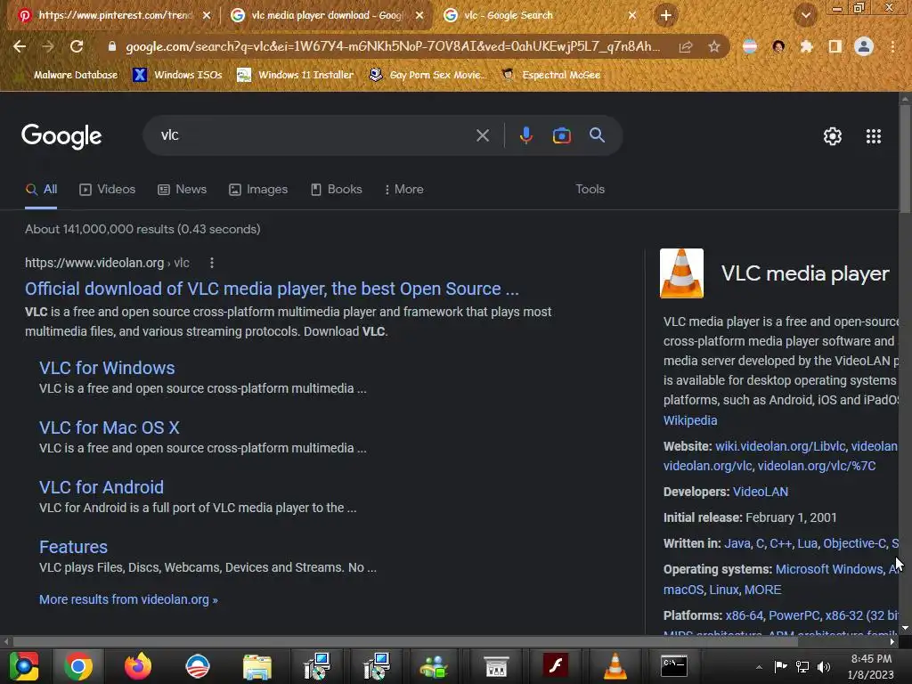Screen dimensions: 912x684
Task: Show Images search results
Action: pos(258,189)
